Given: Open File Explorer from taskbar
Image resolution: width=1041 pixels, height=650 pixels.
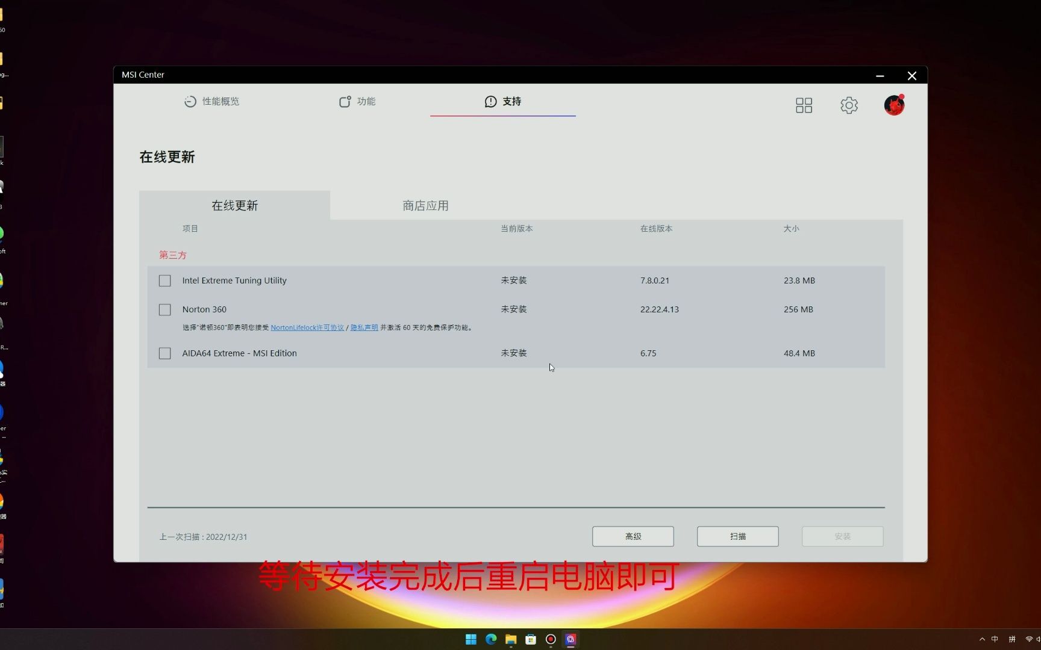Looking at the screenshot, I should [x=511, y=639].
